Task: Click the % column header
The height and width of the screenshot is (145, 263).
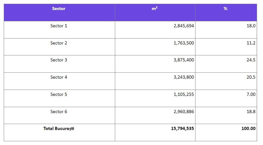Action: (x=225, y=9)
